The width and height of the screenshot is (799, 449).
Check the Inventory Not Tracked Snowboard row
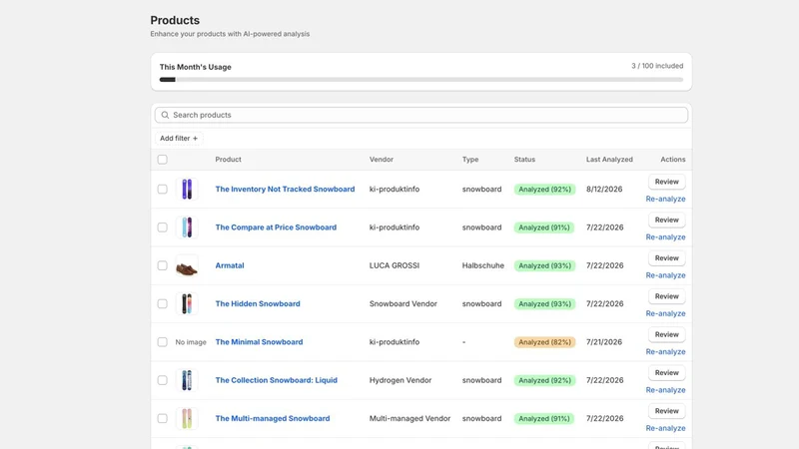coord(162,189)
